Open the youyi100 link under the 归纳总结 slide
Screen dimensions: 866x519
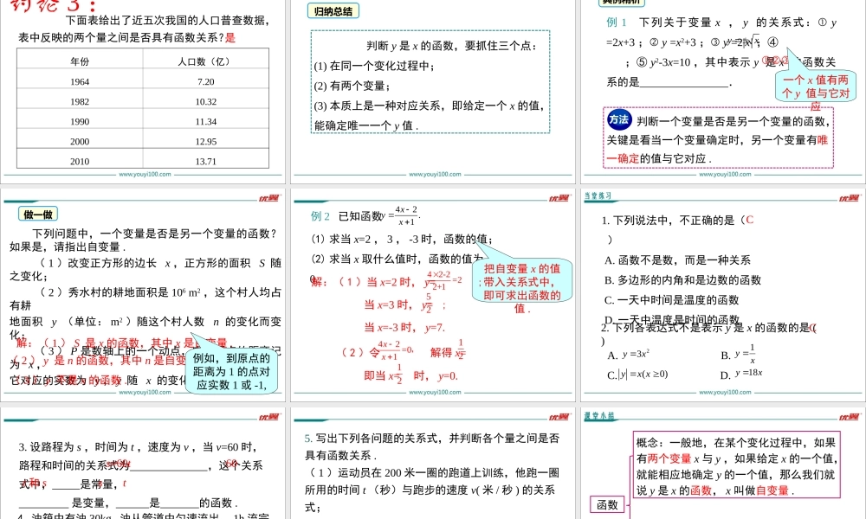[x=433, y=175]
